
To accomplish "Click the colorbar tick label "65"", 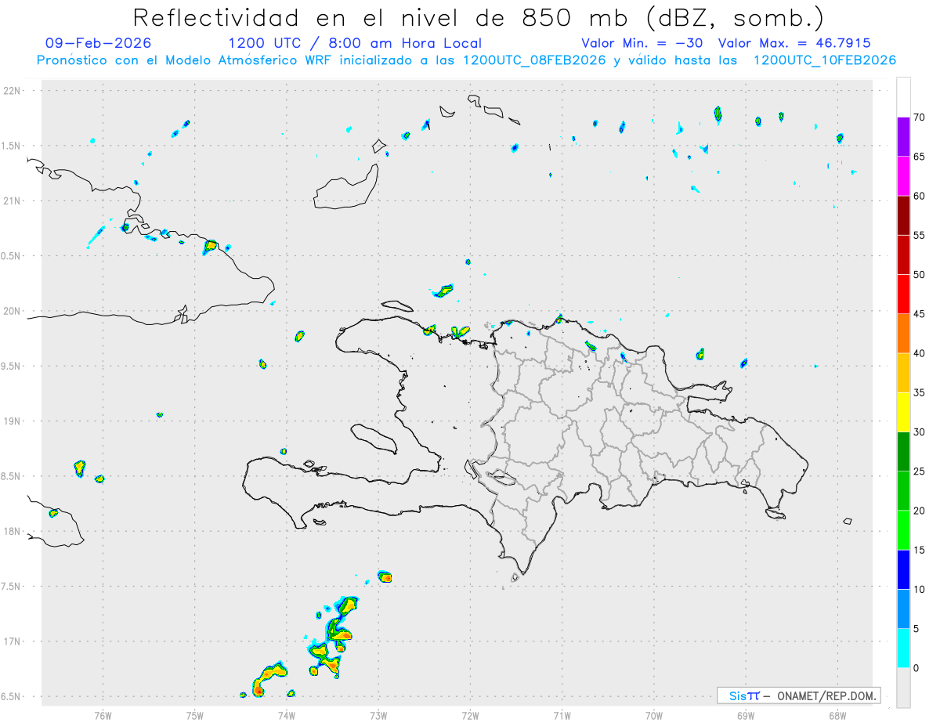I will (919, 157).
